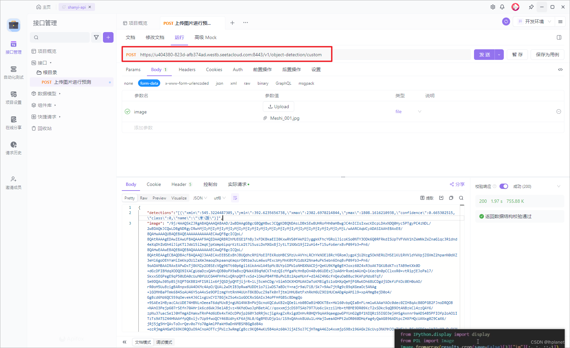Open the code generation icon
Viewport: 570px width, 348px height.
point(560,69)
